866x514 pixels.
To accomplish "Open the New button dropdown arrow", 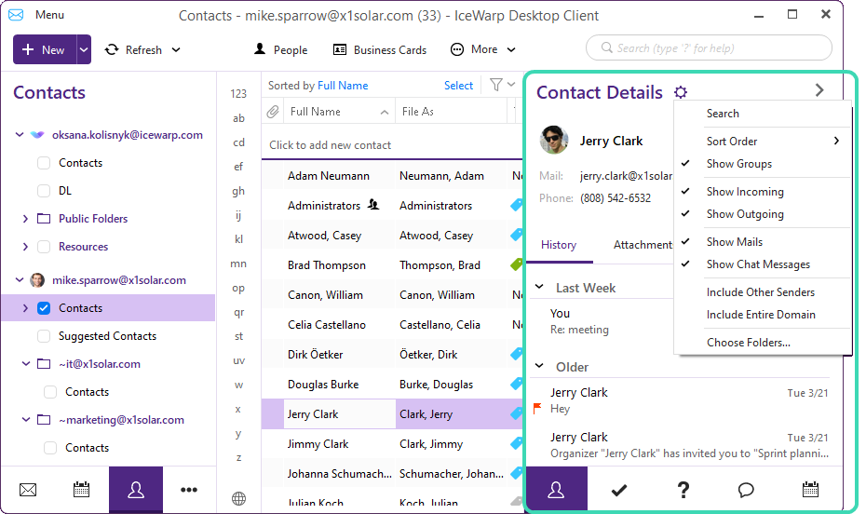I will click(84, 49).
